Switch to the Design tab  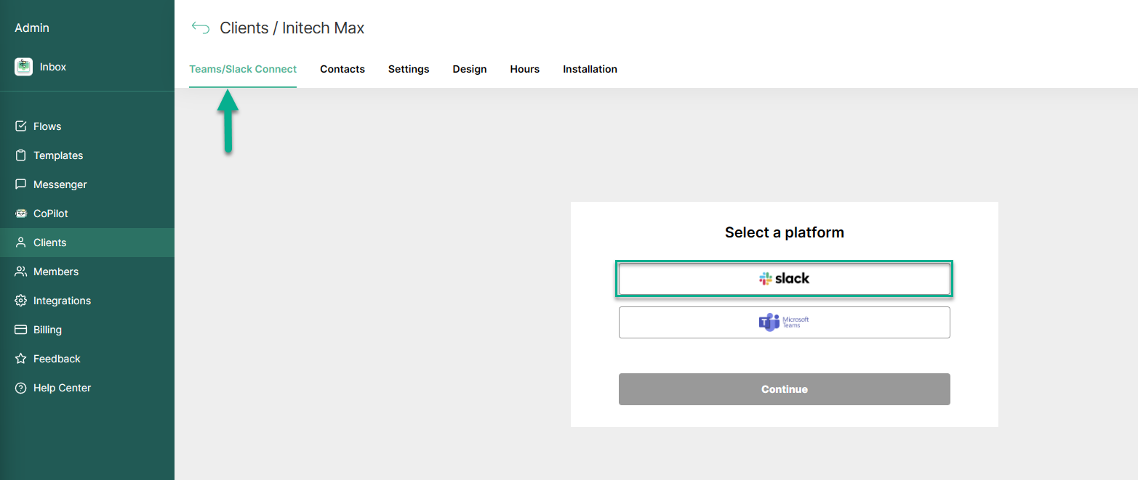(470, 69)
